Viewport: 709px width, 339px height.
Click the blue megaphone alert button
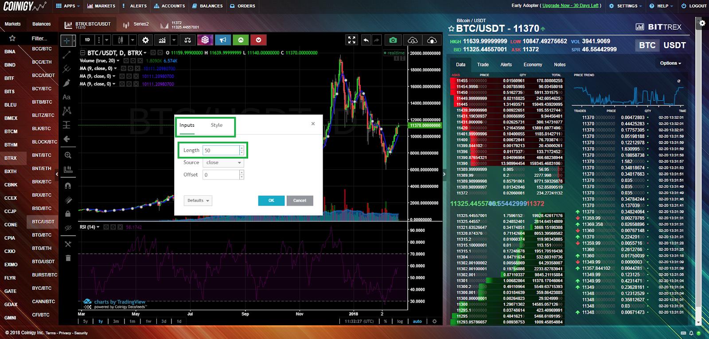pos(223,40)
